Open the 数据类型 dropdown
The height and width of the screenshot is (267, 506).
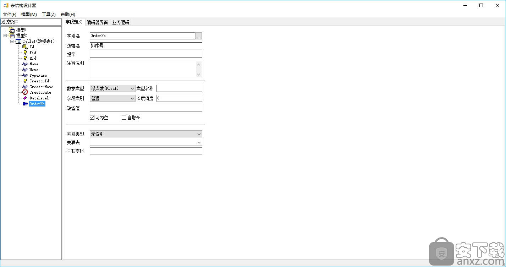[x=112, y=88]
